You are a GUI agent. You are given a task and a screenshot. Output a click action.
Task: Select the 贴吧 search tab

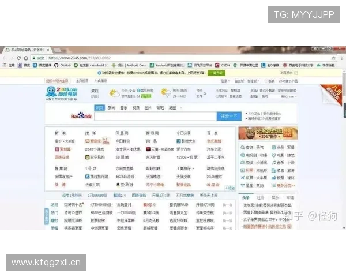click(160, 108)
